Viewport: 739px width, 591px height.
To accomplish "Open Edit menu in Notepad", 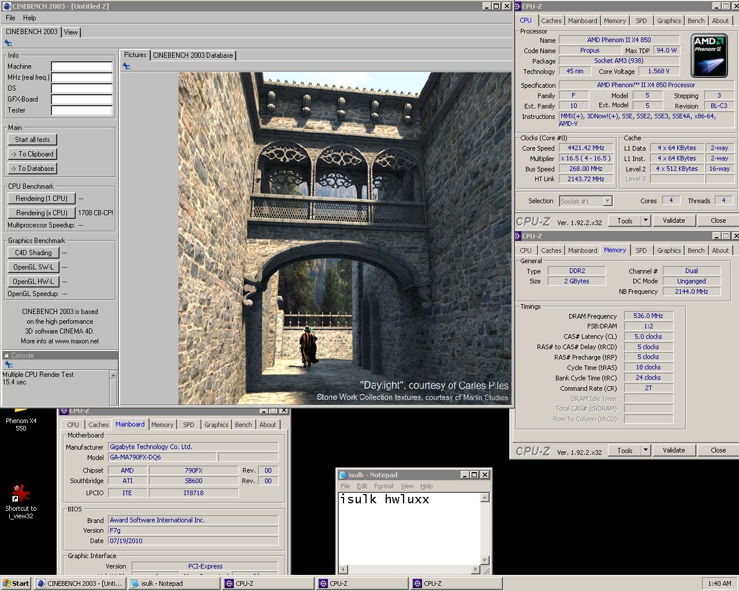I will [x=362, y=486].
